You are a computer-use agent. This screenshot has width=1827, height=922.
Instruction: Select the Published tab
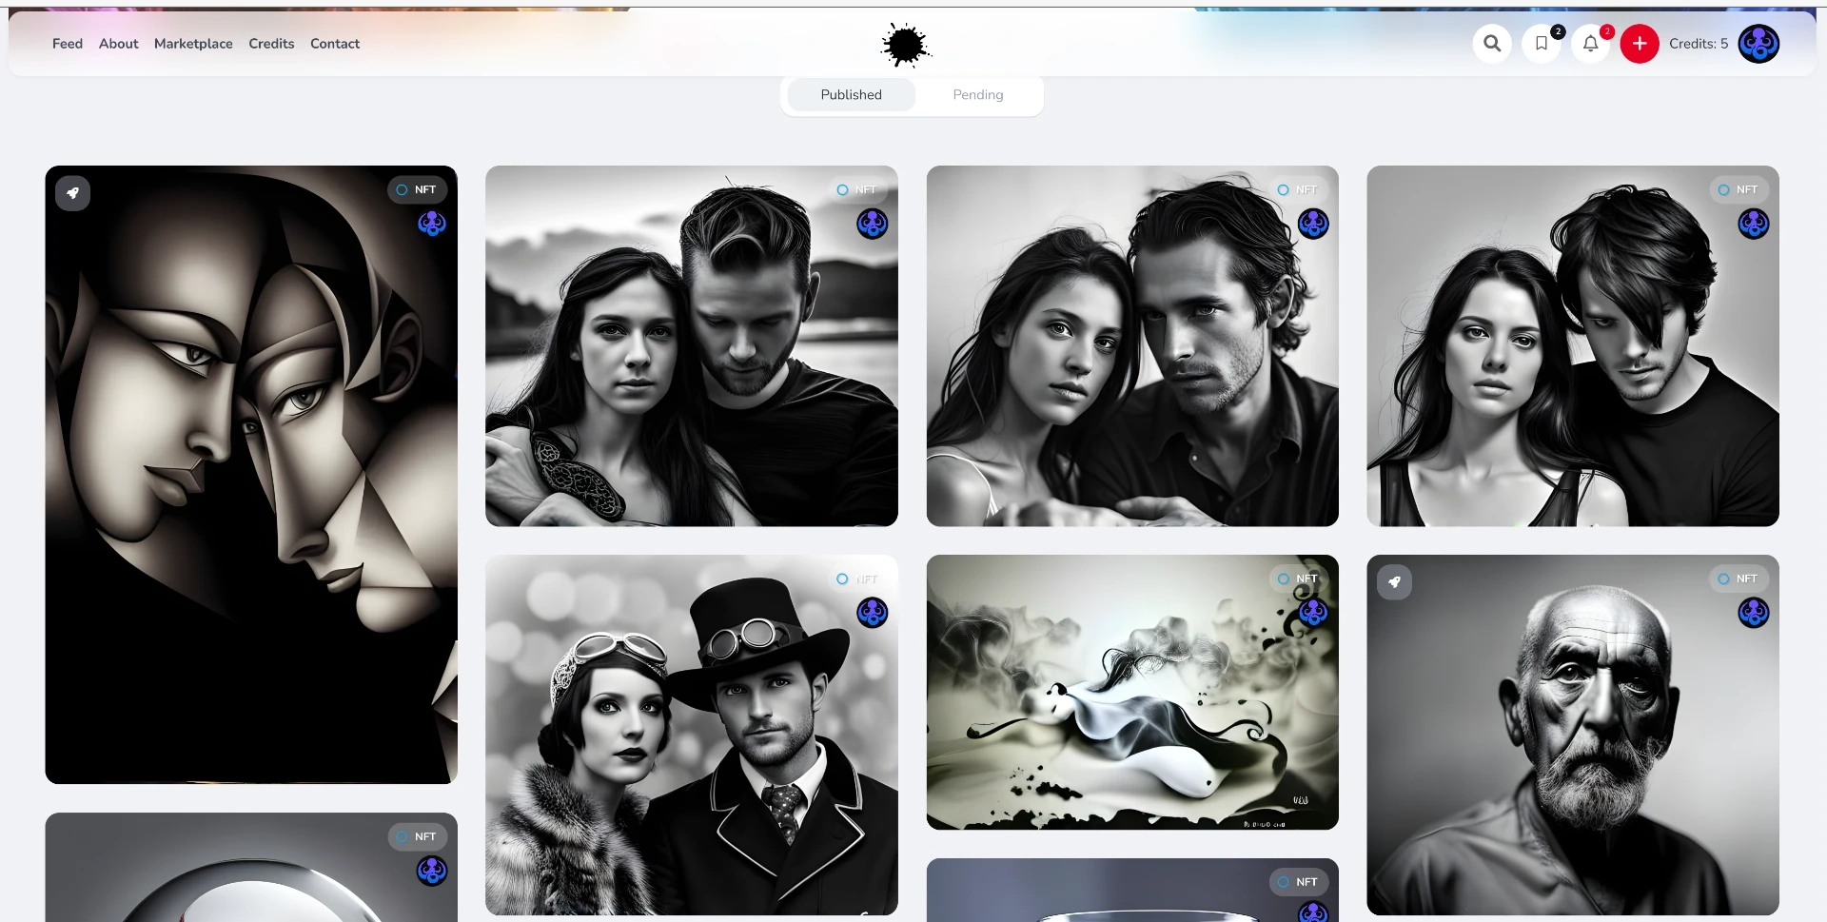[852, 95]
